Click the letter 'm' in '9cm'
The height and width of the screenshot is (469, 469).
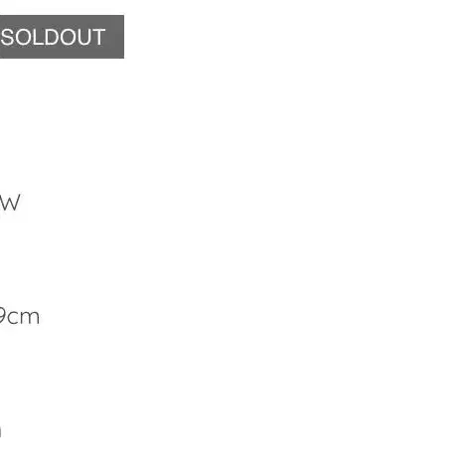point(31,318)
